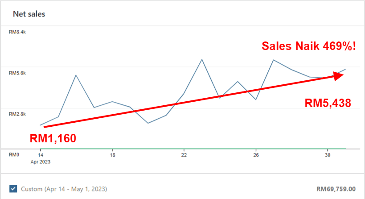Click the sales line peak at April 16
365x199 pixels.
pos(76,75)
